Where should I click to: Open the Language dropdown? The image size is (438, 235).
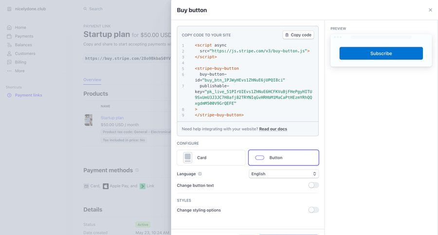coord(284,174)
